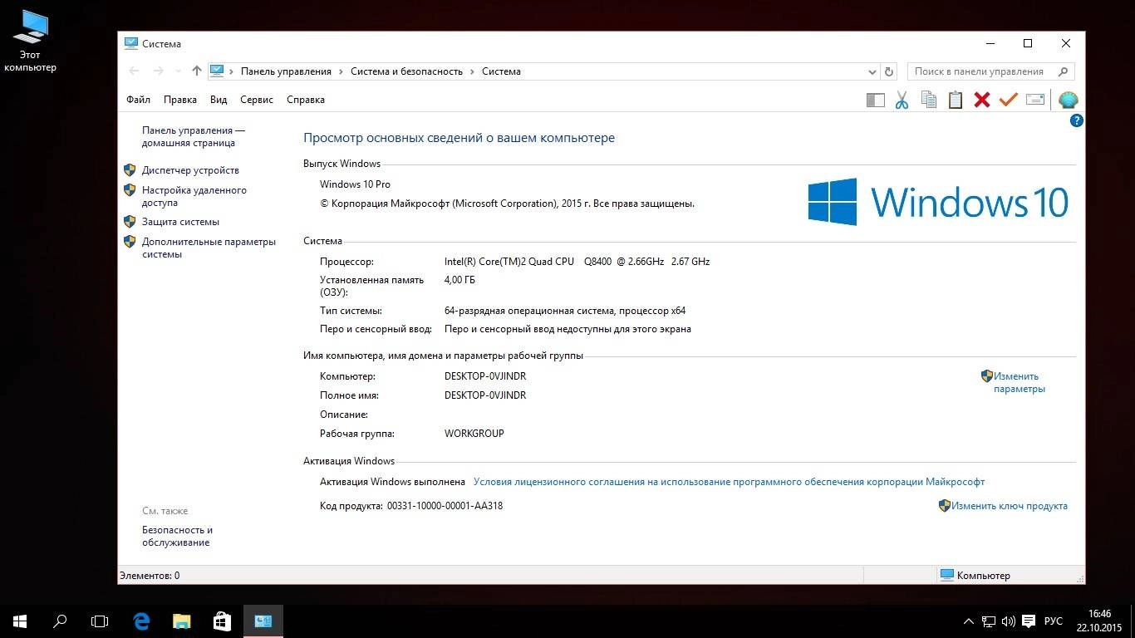This screenshot has height=638, width=1135.
Task: Click the envelope toolbar icon
Action: point(1035,100)
